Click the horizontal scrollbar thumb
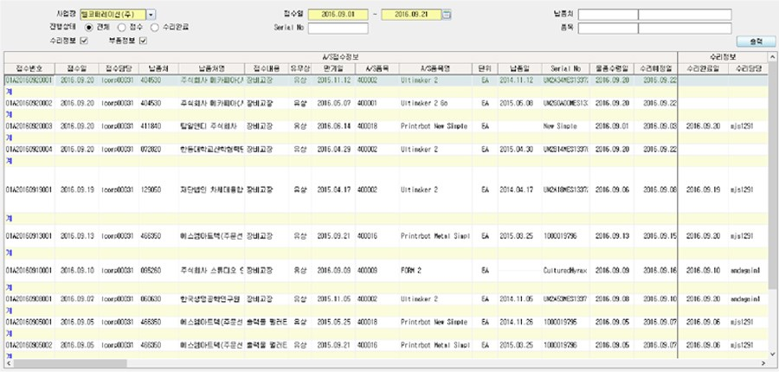This screenshot has height=372, width=779. pyautogui.click(x=69, y=363)
